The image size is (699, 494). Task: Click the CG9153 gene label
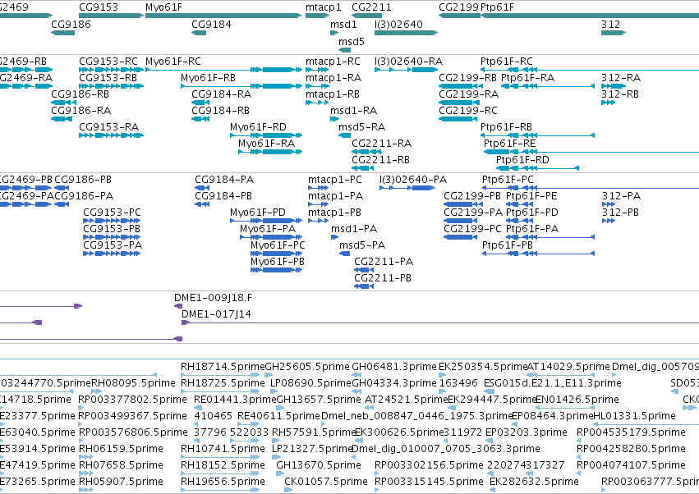pyautogui.click(x=99, y=7)
